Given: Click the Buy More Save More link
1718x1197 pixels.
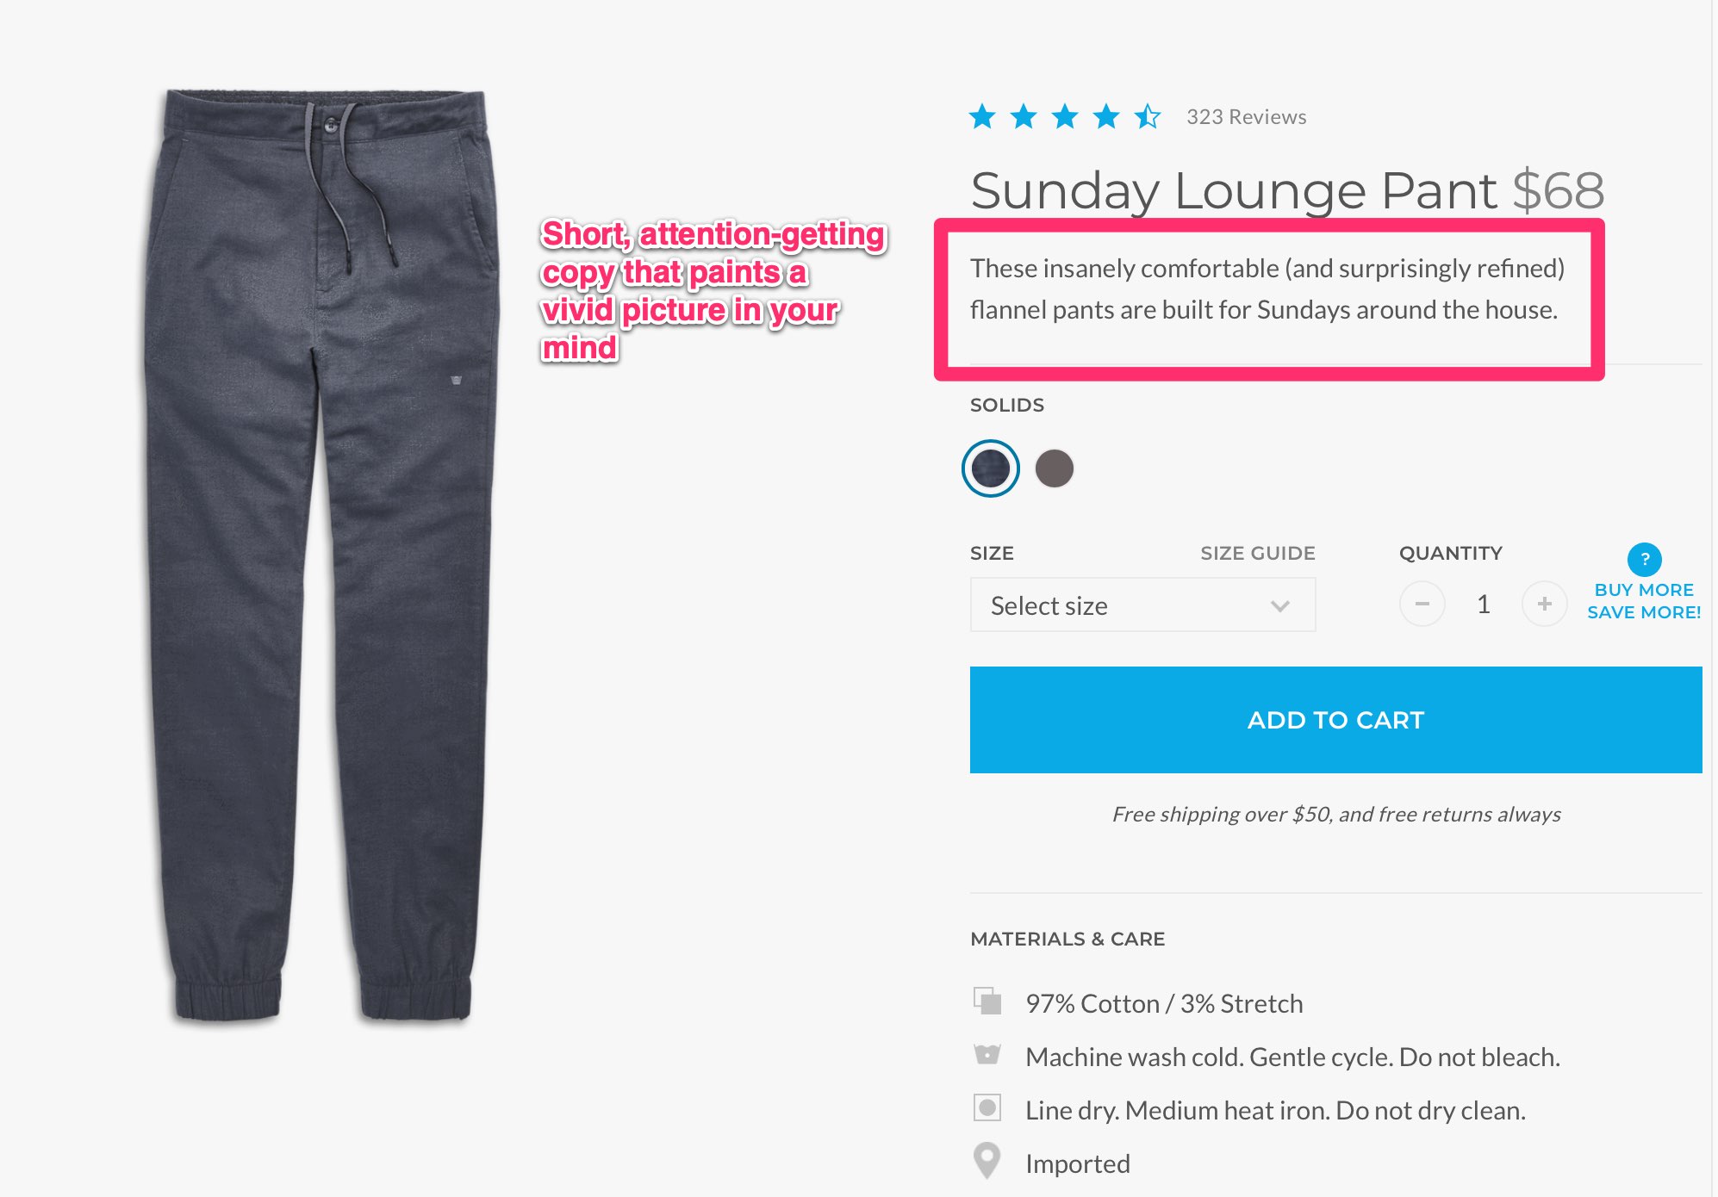Looking at the screenshot, I should tap(1644, 601).
